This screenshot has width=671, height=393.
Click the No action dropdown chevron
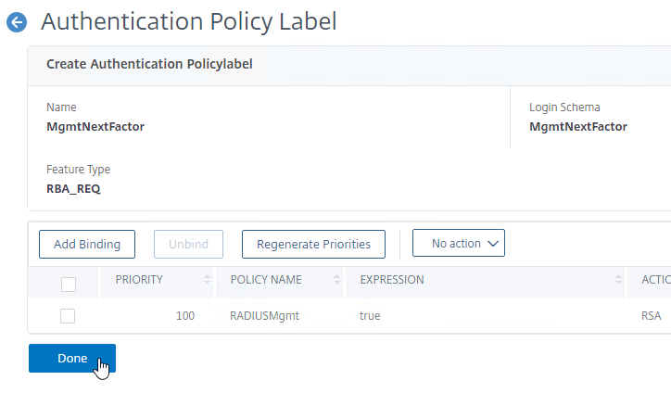pos(493,244)
